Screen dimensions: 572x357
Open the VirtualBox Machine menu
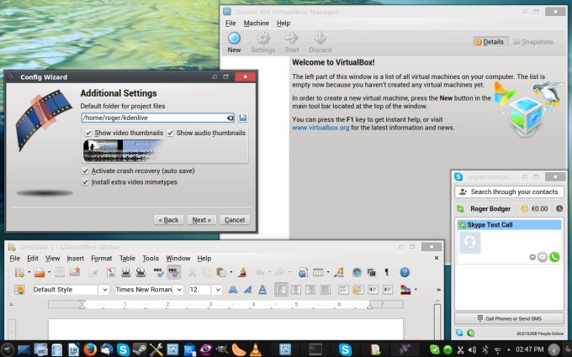click(x=256, y=24)
